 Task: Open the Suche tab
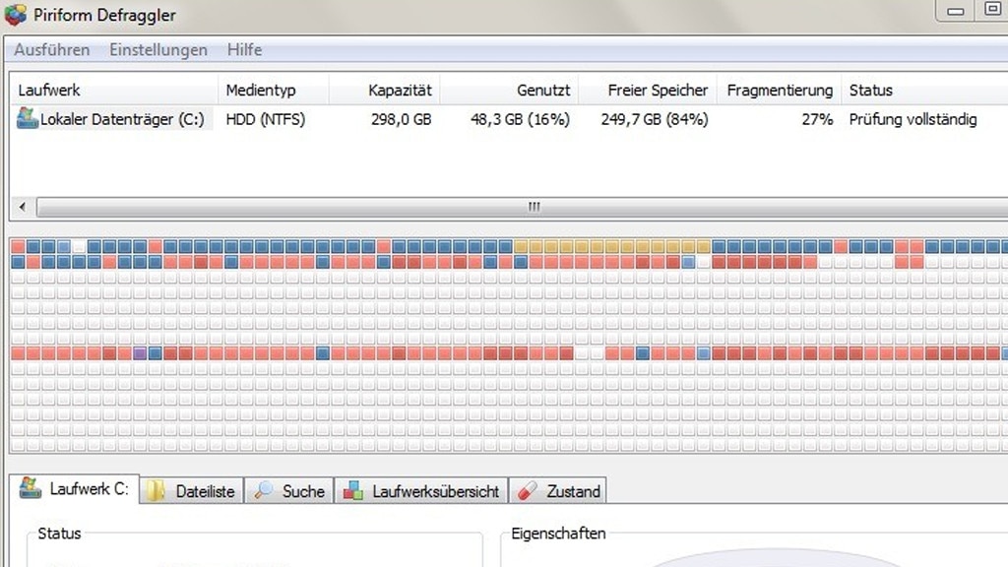[x=288, y=491]
